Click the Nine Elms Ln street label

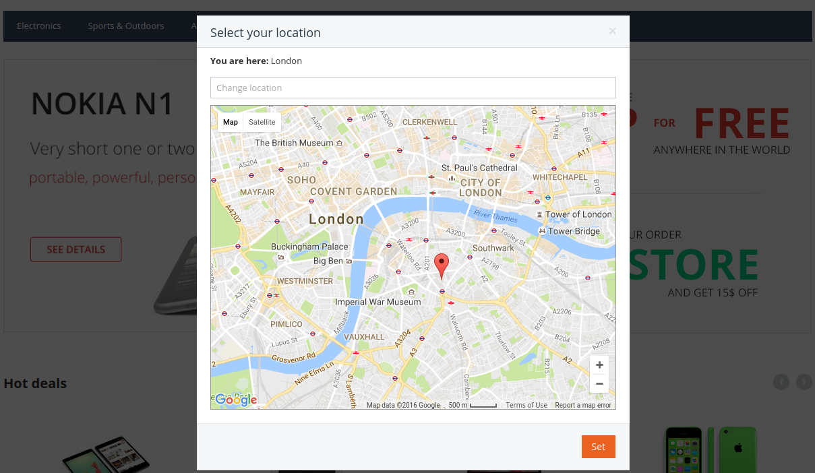click(314, 372)
